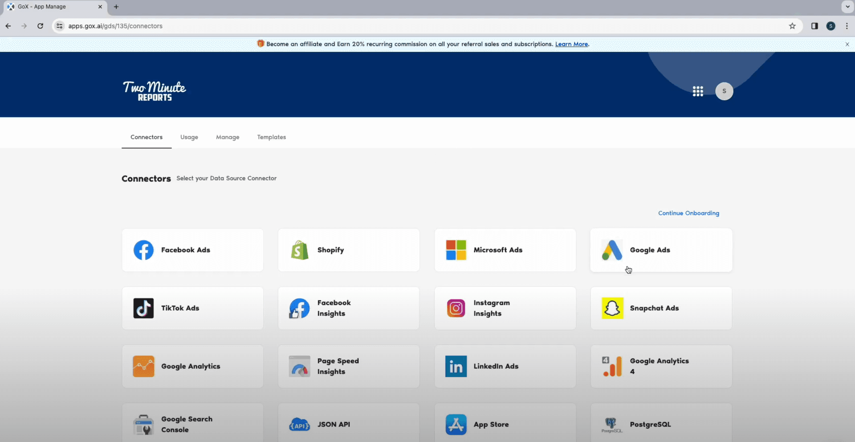Switch to the Usage tab
Image resolution: width=855 pixels, height=442 pixels.
point(189,137)
